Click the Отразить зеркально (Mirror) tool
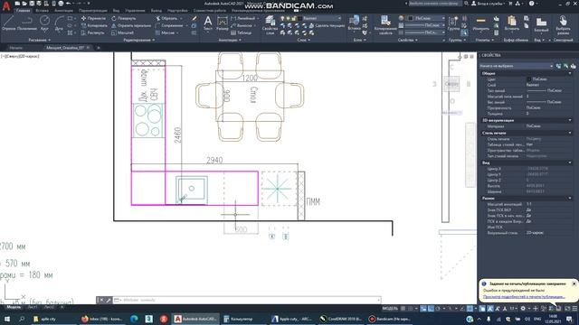 pos(131,25)
